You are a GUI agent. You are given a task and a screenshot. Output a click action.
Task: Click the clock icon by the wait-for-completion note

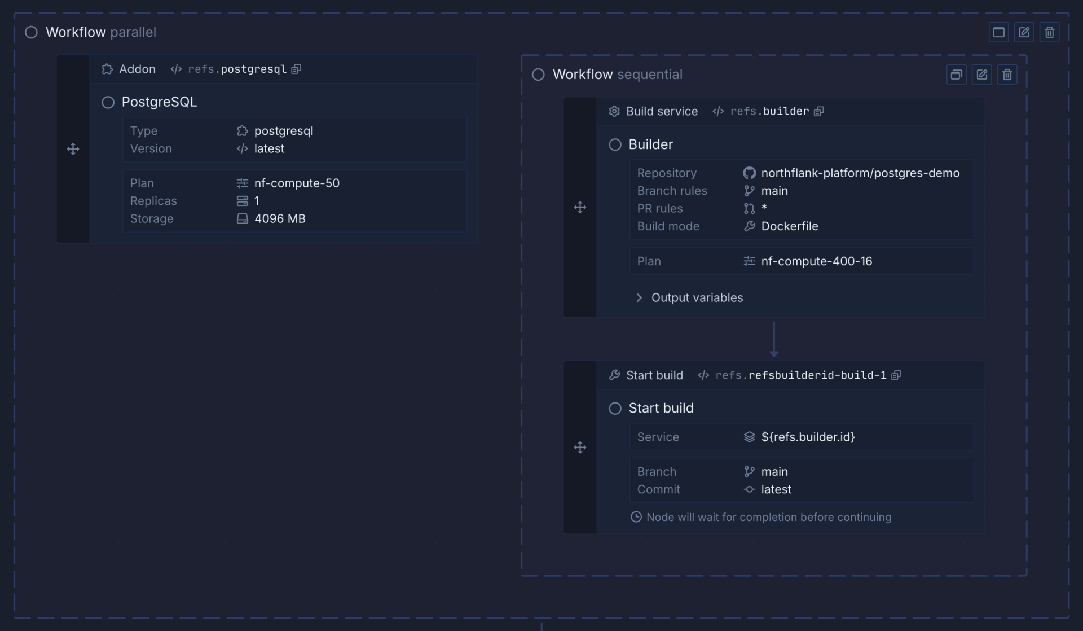[x=636, y=517]
